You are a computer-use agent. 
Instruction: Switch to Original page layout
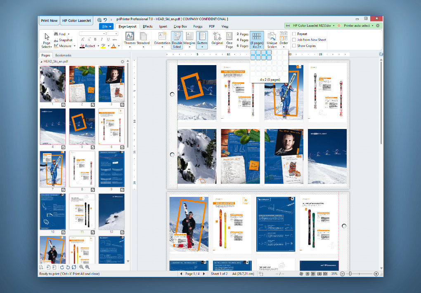(217, 39)
